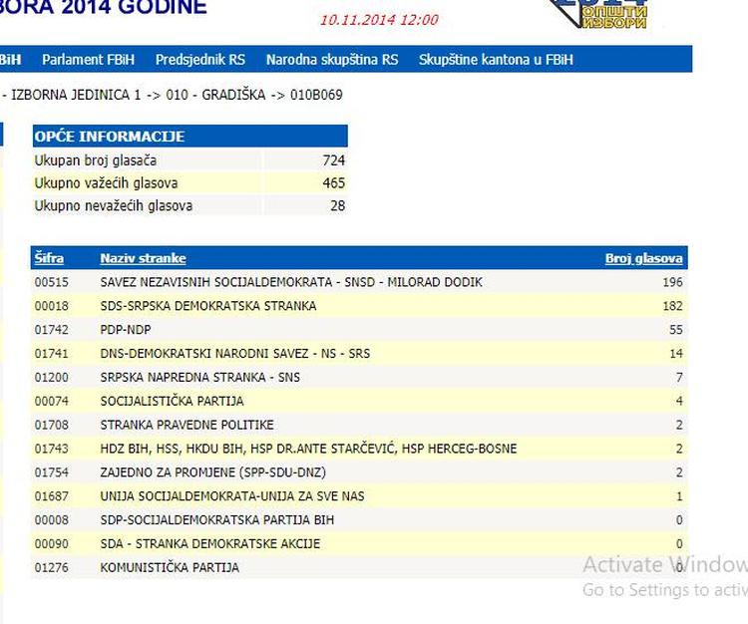Click vote count 196
748x624 pixels.
pyautogui.click(x=672, y=282)
